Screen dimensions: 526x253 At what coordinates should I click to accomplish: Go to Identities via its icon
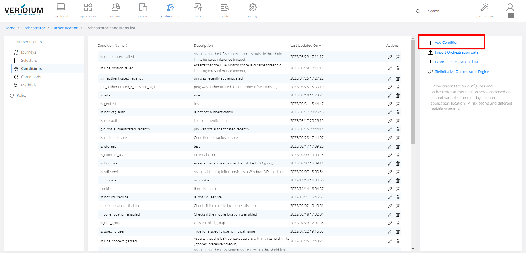pos(115,8)
